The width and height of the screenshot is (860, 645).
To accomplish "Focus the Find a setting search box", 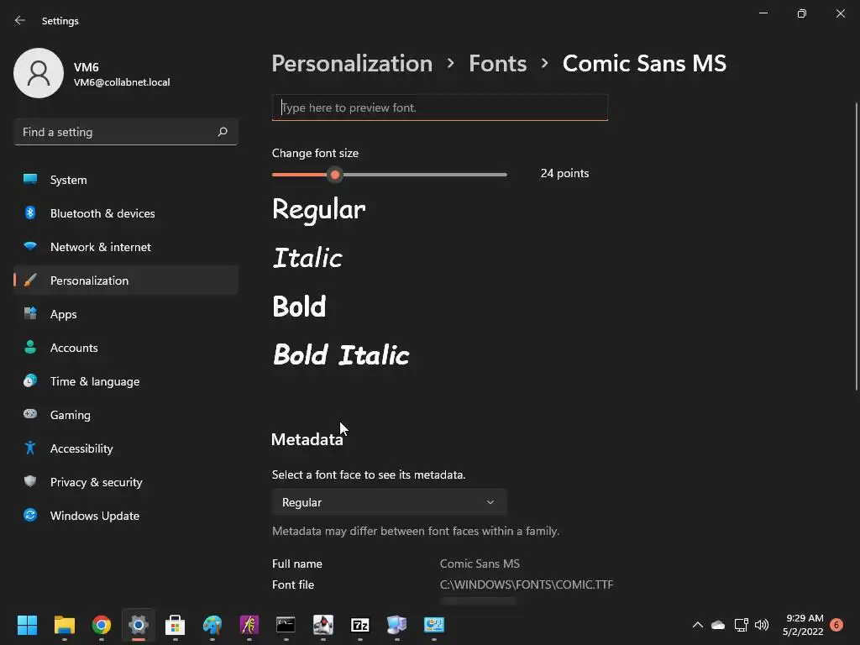I will pos(126,132).
